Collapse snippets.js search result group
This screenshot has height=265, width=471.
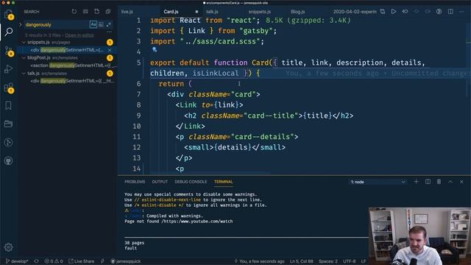24,43
